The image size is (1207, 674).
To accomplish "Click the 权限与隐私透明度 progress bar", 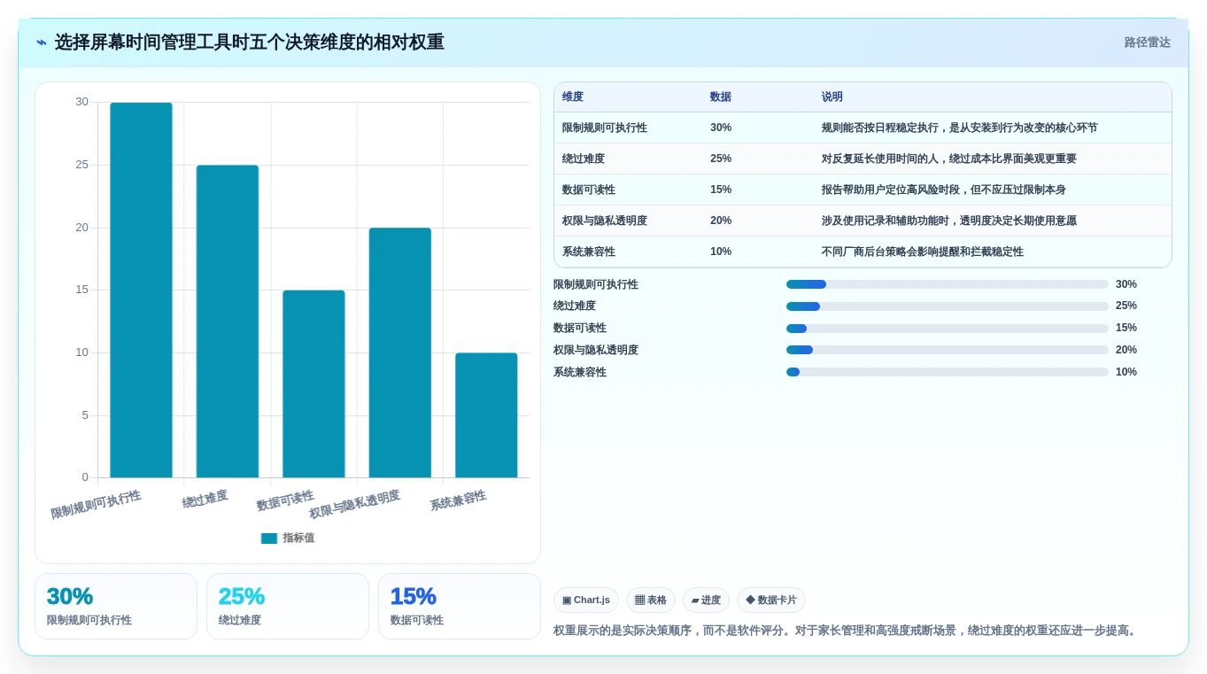I will (x=948, y=351).
